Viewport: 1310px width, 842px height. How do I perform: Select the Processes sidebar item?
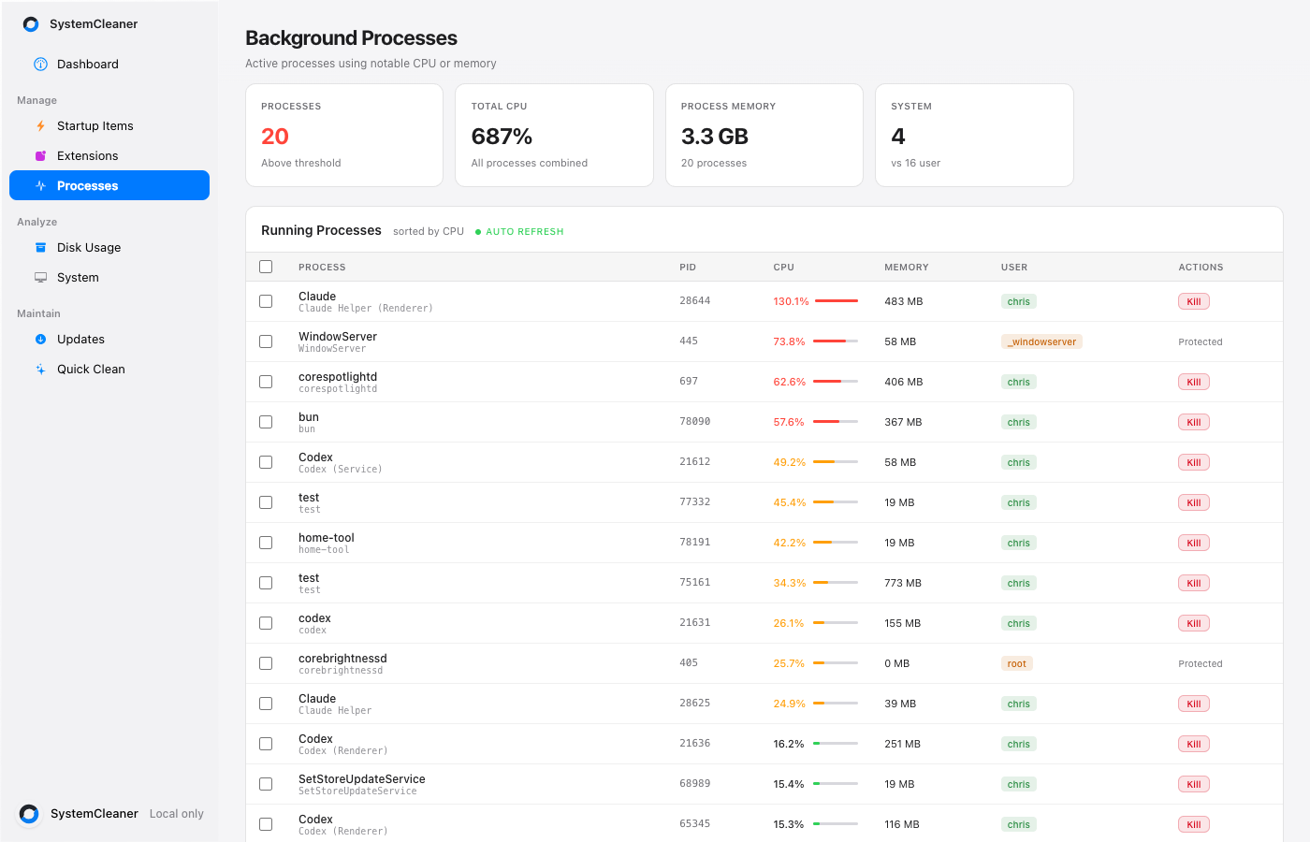coord(109,185)
